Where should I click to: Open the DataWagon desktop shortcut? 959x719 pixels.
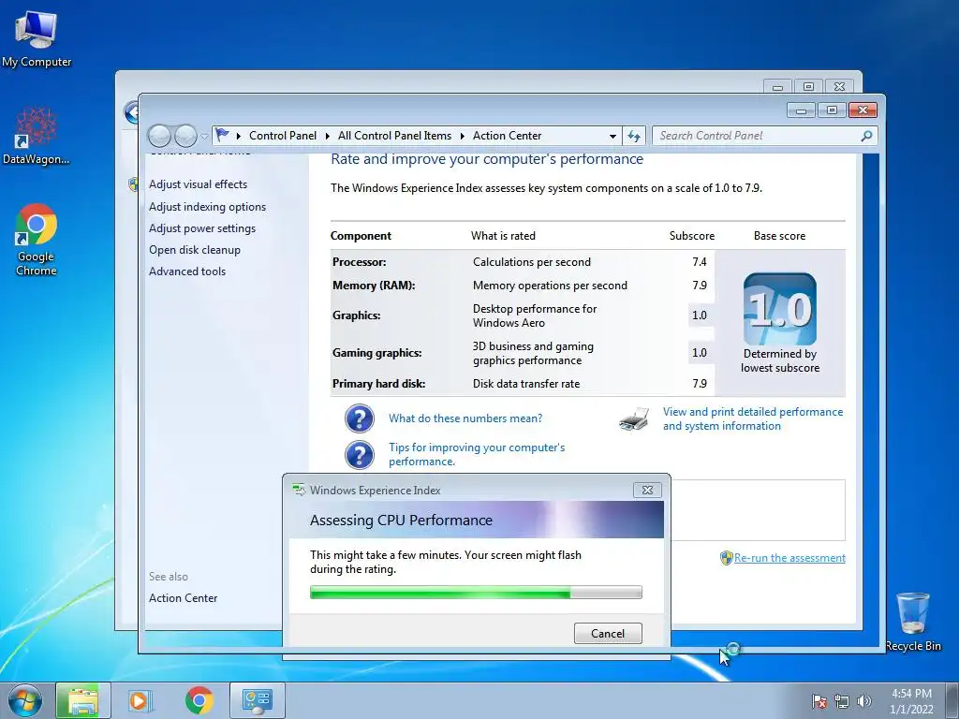(x=37, y=135)
